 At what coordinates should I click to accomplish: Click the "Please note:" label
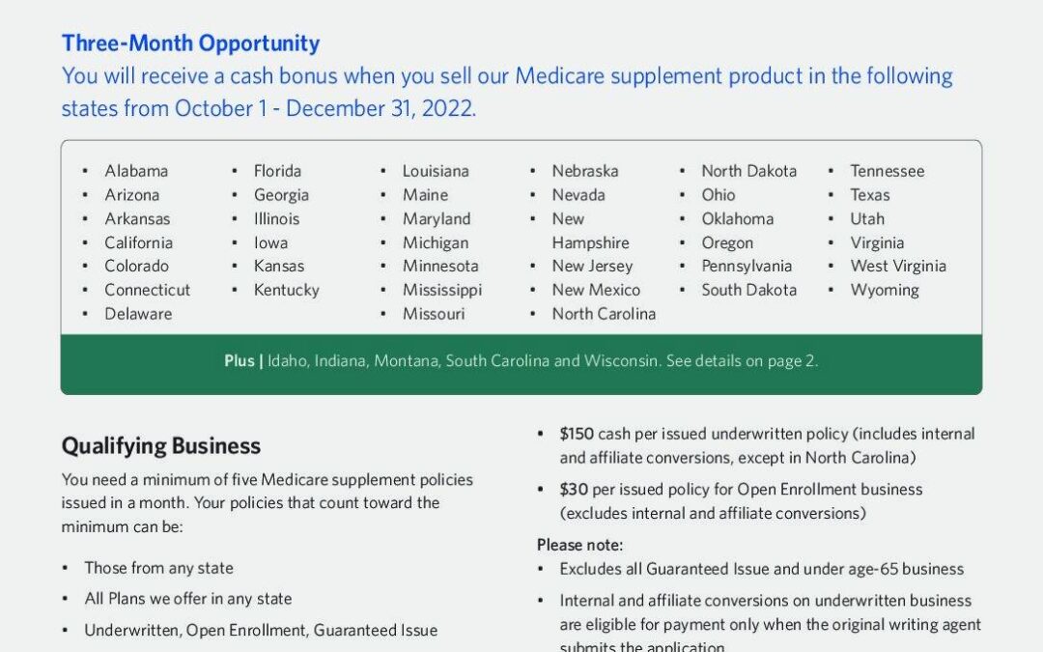click(x=579, y=545)
